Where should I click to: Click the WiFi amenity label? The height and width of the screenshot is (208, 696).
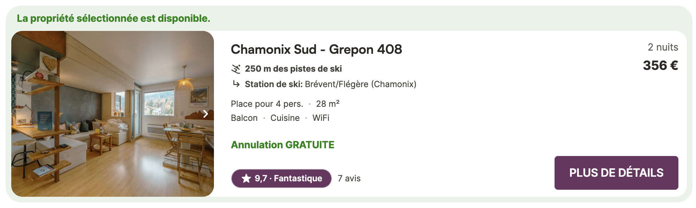tap(321, 118)
